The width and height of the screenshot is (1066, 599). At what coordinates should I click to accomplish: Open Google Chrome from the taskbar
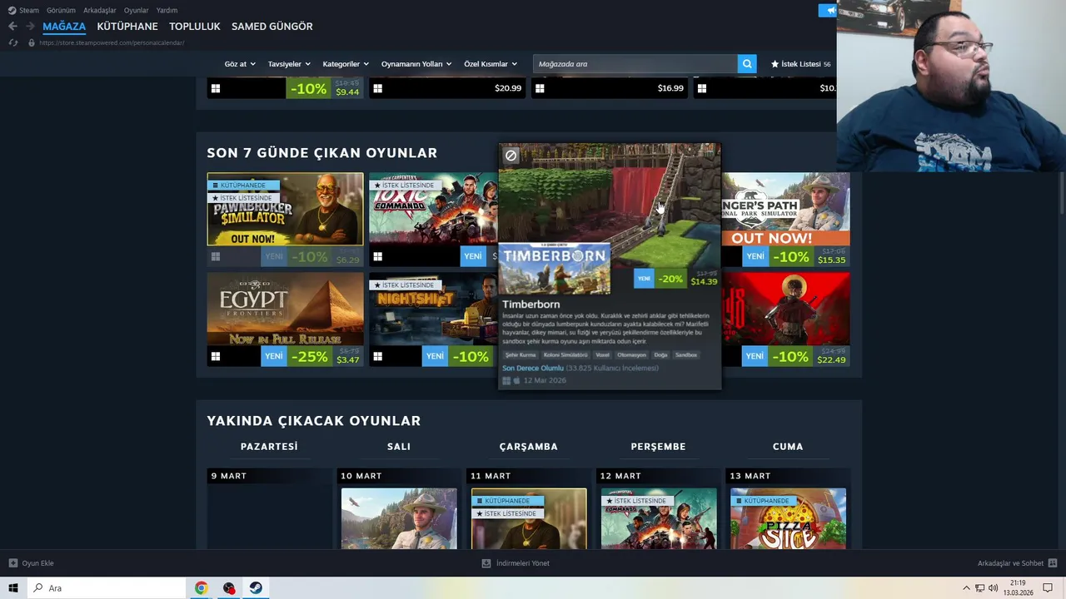(201, 588)
